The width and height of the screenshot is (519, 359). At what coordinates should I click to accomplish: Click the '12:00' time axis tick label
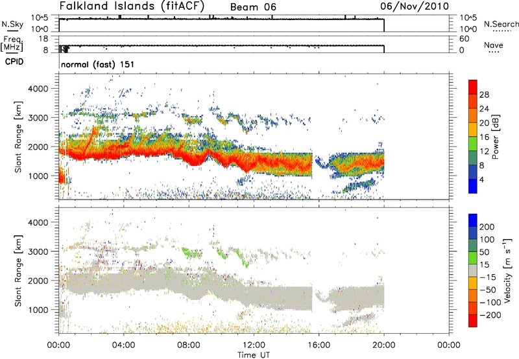pyautogui.click(x=254, y=345)
